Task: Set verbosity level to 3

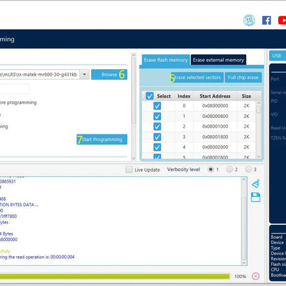Action: [x=248, y=170]
